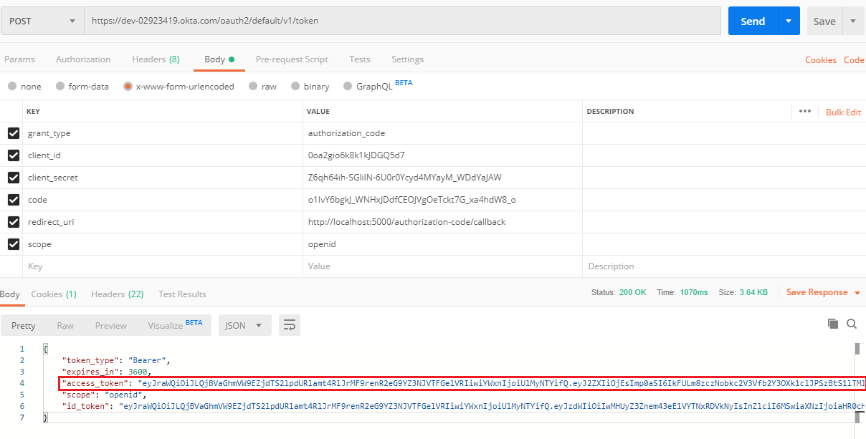Click Bulk Edit link
866x439 pixels.
click(x=843, y=112)
